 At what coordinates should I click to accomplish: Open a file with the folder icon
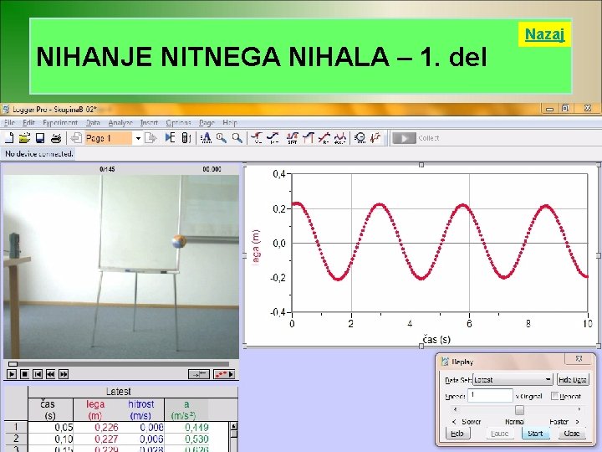[x=24, y=138]
